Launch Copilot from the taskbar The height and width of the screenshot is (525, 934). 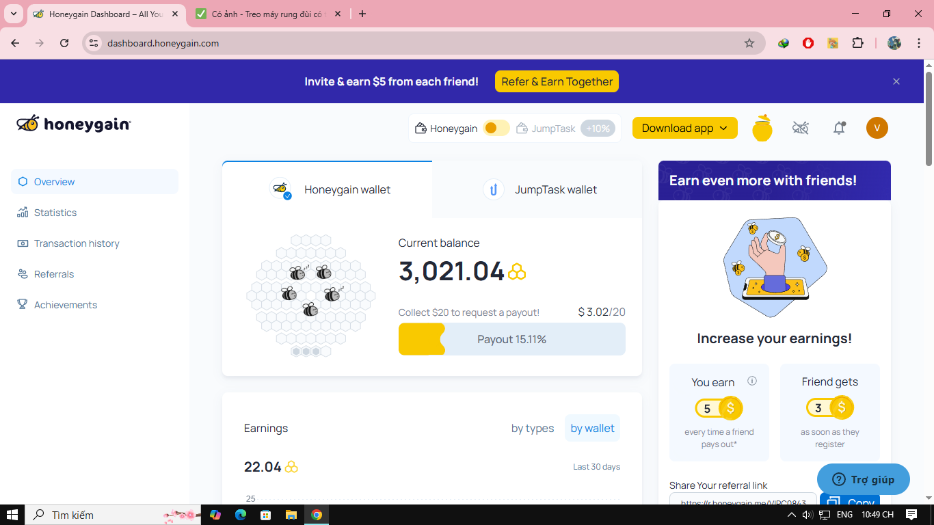coord(215,515)
